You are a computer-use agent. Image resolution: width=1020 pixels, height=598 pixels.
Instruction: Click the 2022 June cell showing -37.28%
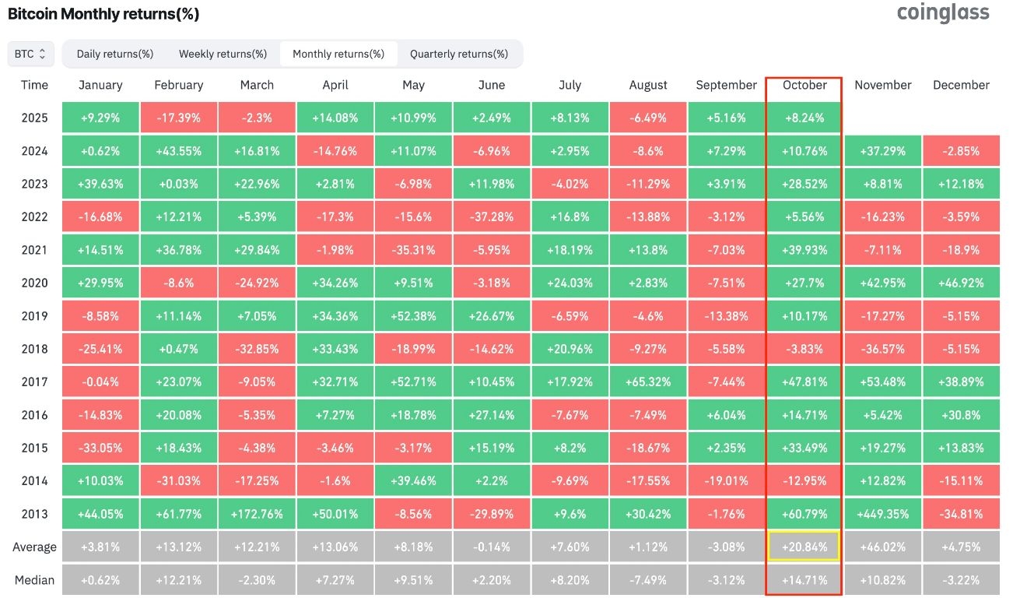coord(491,216)
